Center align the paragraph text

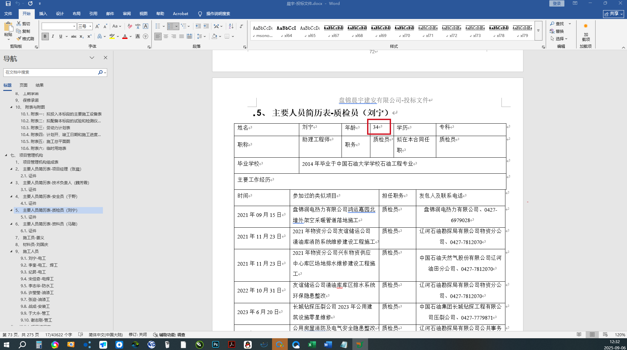pos(166,36)
